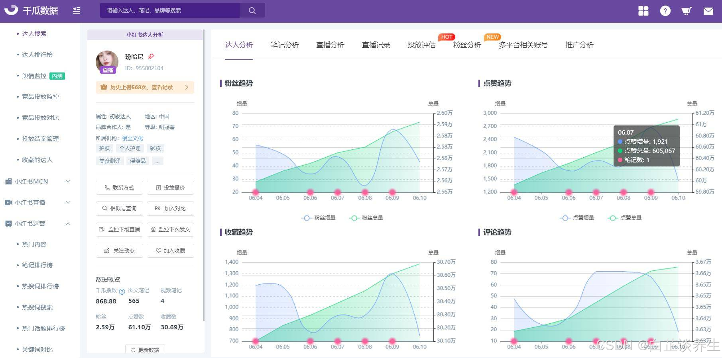
Task: Click the profile panel vertical scrollbar
Action: [204, 175]
